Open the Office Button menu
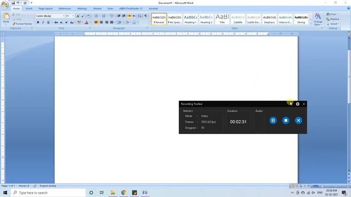This screenshot has width=351, height=197. tap(5, 5)
